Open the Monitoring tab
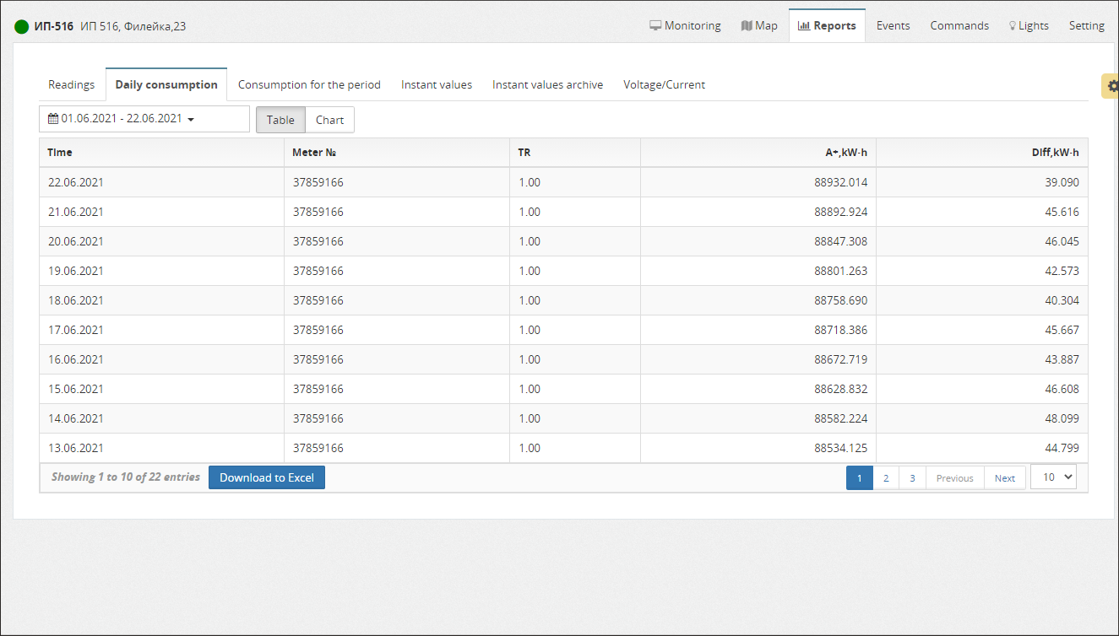 tap(685, 25)
